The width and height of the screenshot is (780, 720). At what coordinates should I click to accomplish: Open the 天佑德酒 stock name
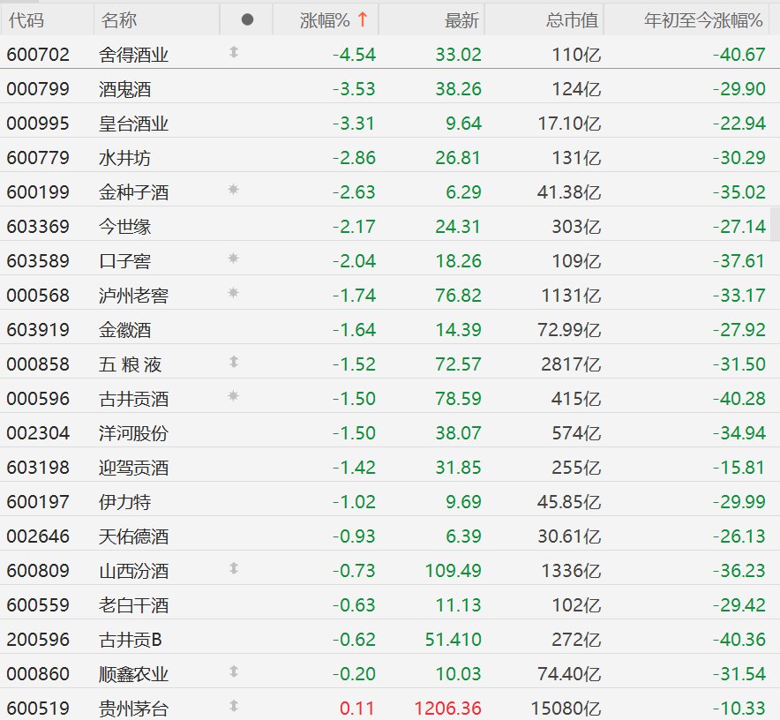pyautogui.click(x=133, y=536)
